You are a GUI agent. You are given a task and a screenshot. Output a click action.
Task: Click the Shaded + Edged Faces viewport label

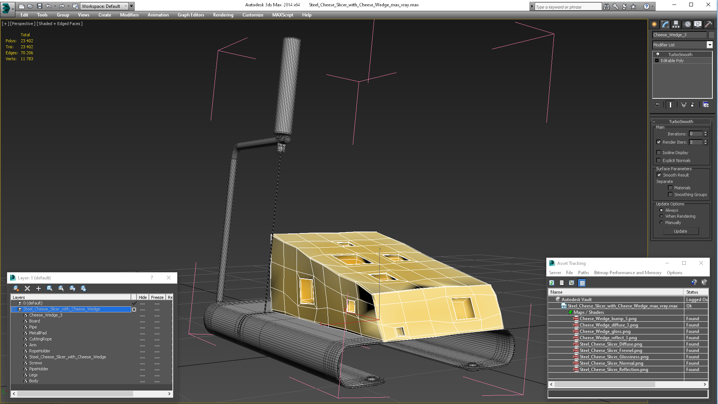(60, 24)
